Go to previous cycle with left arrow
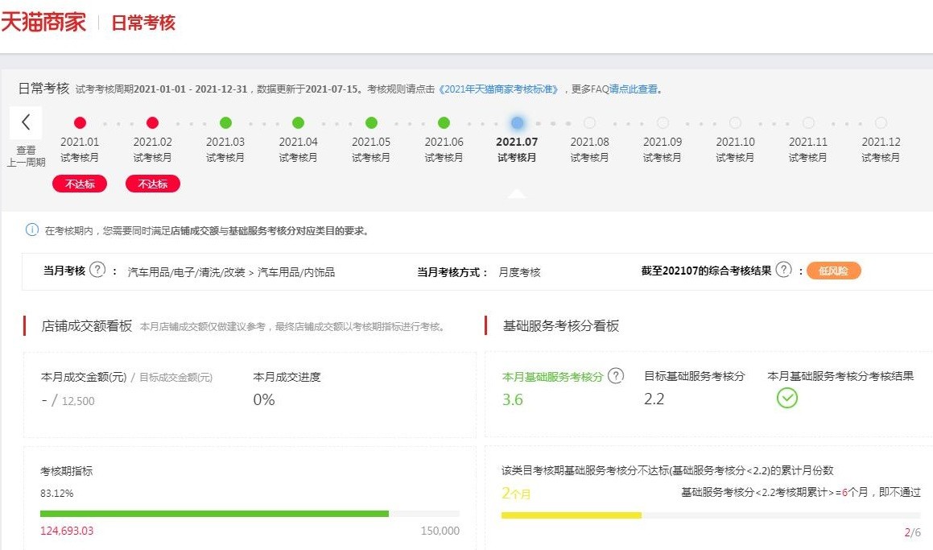 (x=26, y=122)
